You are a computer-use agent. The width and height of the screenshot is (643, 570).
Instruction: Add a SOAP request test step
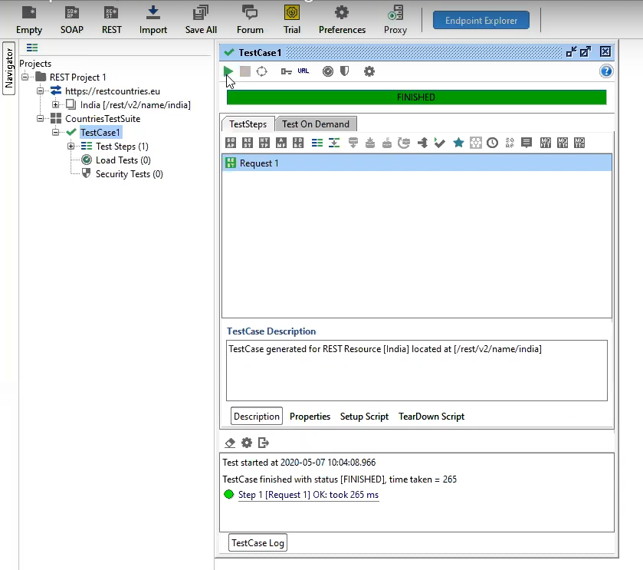[x=231, y=143]
